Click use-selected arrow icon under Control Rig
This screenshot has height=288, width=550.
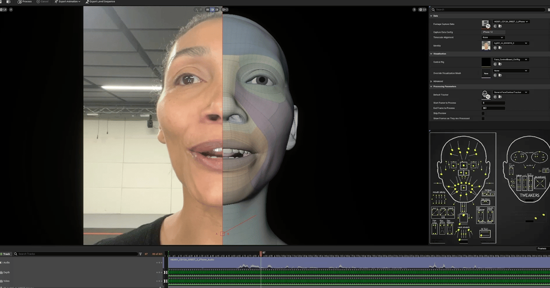point(495,64)
